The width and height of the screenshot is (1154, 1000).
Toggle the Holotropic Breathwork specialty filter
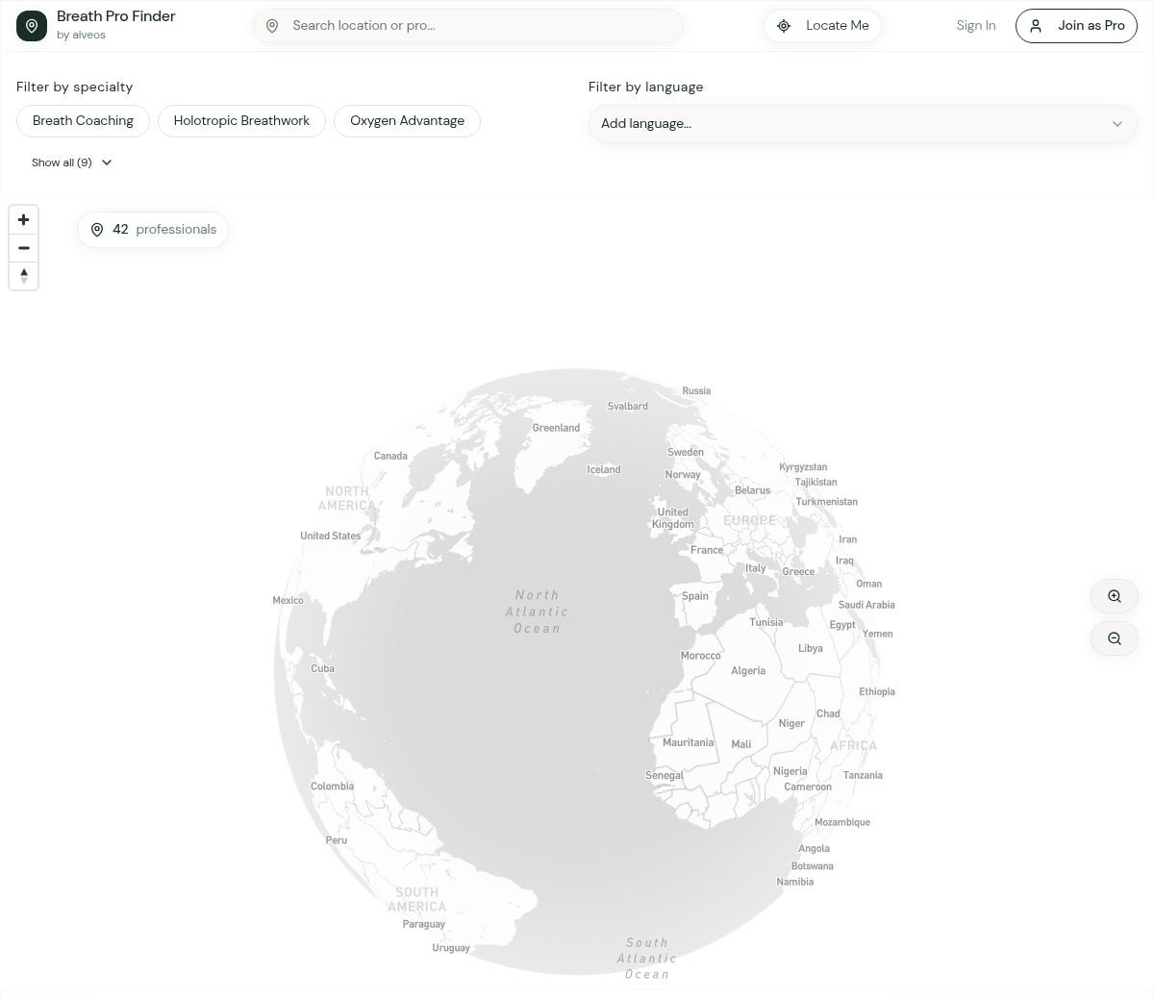(241, 121)
